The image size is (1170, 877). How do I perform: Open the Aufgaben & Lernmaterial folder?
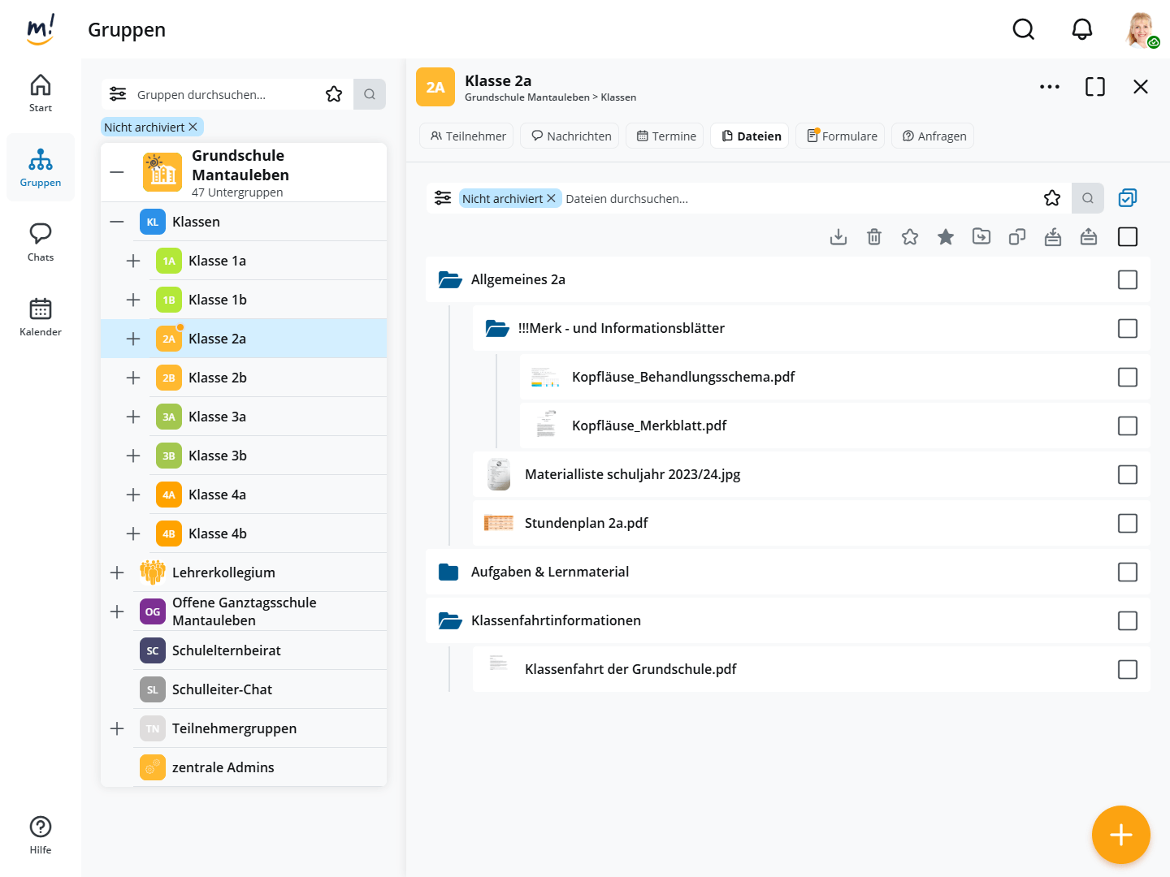(549, 572)
